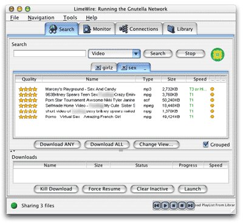Viewport: 243px width, 223px height.
Task: Switch to the Connections tab
Action: [139, 29]
